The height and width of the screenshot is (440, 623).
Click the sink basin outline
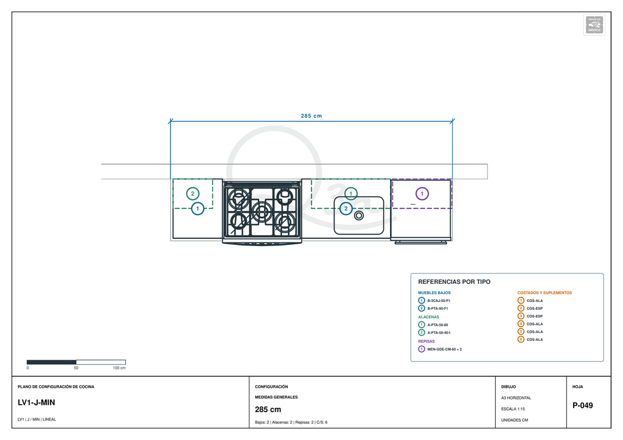[x=359, y=215]
